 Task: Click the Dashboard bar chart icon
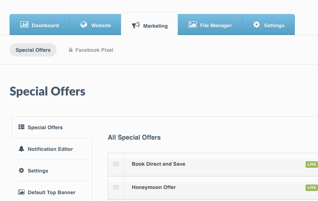coord(24,24)
